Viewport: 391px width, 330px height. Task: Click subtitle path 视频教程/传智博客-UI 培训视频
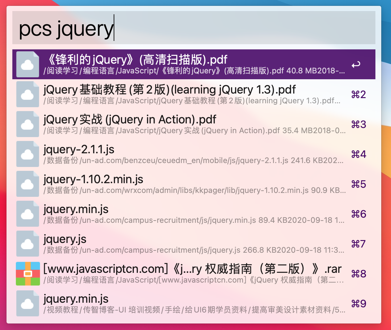click(195, 310)
